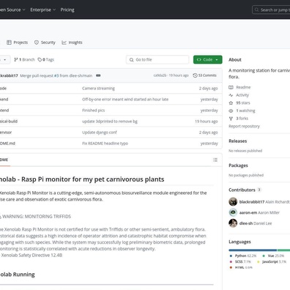Select JavaScript 5.1% language entry
The height and width of the screenshot is (290, 290).
[x=272, y=261]
